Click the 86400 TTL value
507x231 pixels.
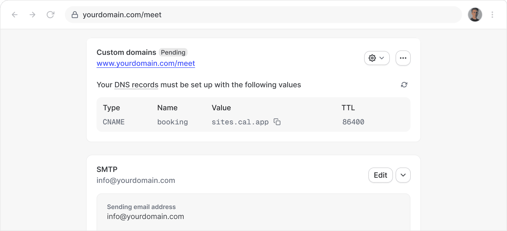click(353, 122)
